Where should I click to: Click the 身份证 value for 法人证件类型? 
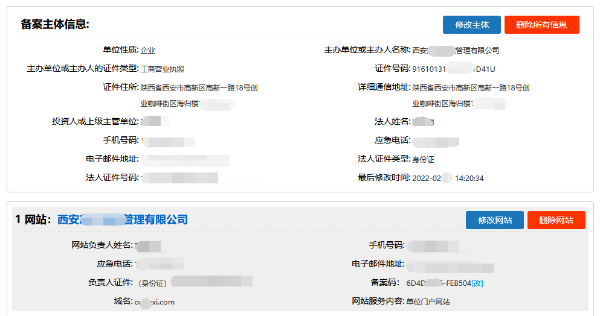point(423,160)
